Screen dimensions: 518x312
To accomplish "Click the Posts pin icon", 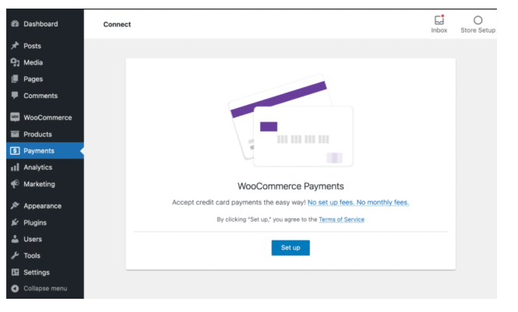I will [13, 46].
